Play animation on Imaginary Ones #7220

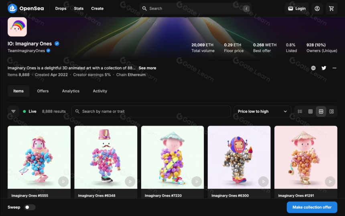pyautogui.click(x=197, y=181)
